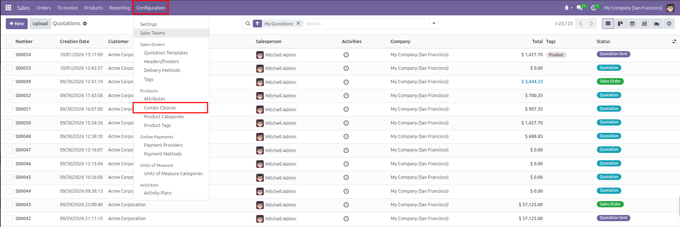This screenshot has width=680, height=227.
Task: Switch to calendar view
Action: (x=632, y=24)
